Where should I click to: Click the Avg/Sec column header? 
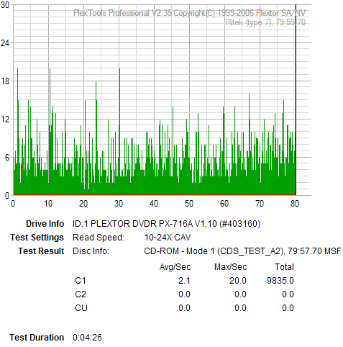click(x=175, y=267)
